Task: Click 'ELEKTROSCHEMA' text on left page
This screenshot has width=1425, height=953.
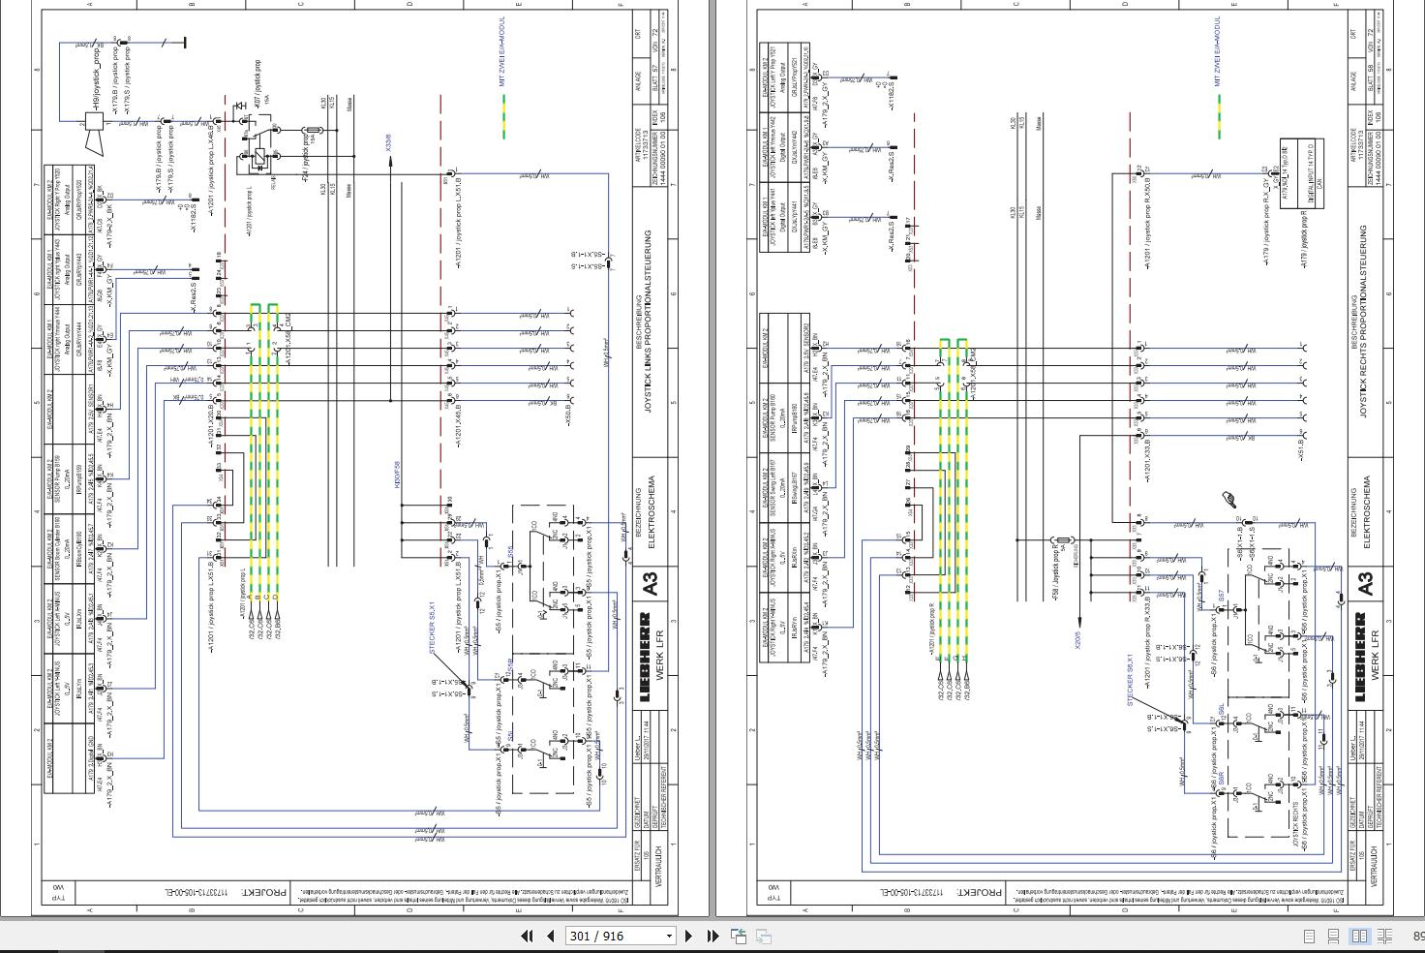Action: coord(652,512)
